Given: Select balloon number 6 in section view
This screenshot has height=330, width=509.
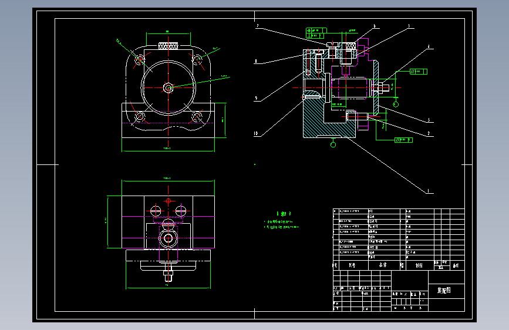Looking at the screenshot, I should tap(375, 26).
